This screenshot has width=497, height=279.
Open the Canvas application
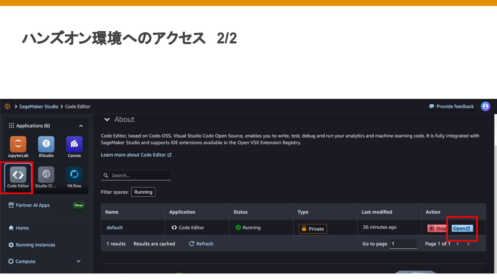pyautogui.click(x=74, y=147)
